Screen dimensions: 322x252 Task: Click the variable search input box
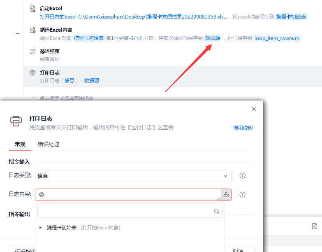[x=130, y=211]
